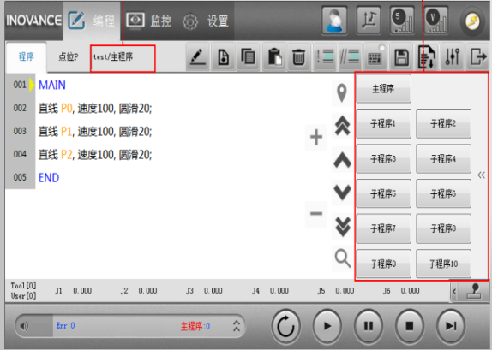Viewport: 492px width, 350px height.
Task: Open the user login avatar icon
Action: click(x=335, y=21)
